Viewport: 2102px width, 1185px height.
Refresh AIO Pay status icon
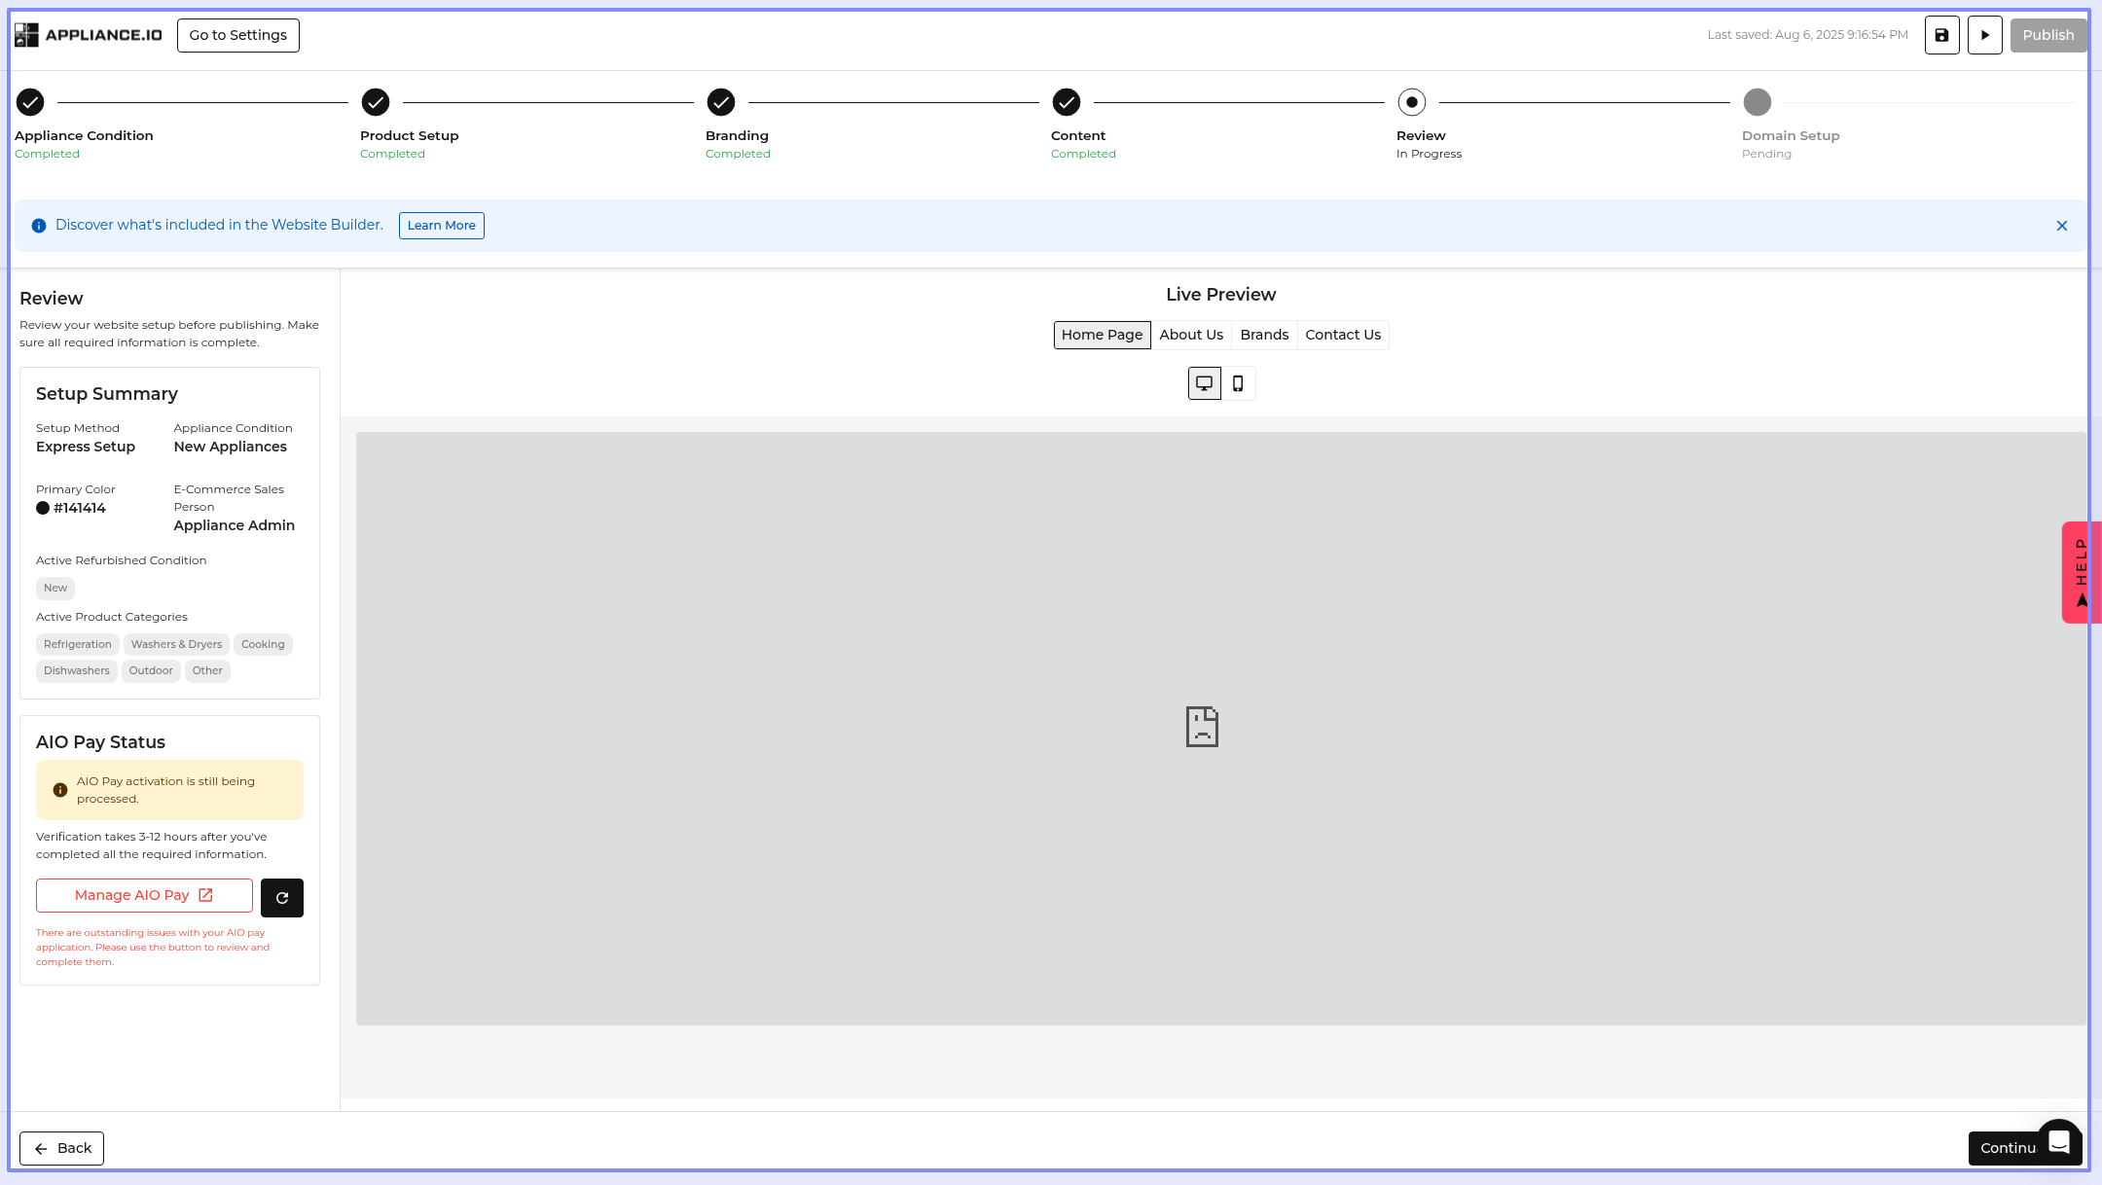282,898
